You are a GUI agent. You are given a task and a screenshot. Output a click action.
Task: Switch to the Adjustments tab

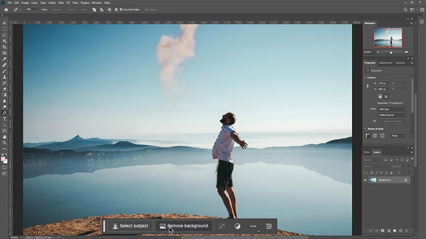(386, 63)
